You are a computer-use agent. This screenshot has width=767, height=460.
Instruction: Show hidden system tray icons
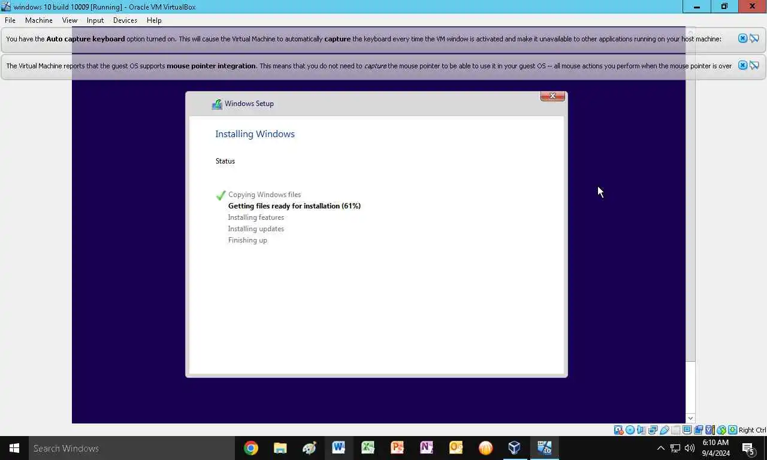point(661,448)
